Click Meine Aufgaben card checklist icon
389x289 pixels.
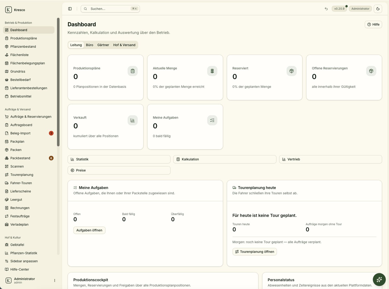point(212,120)
